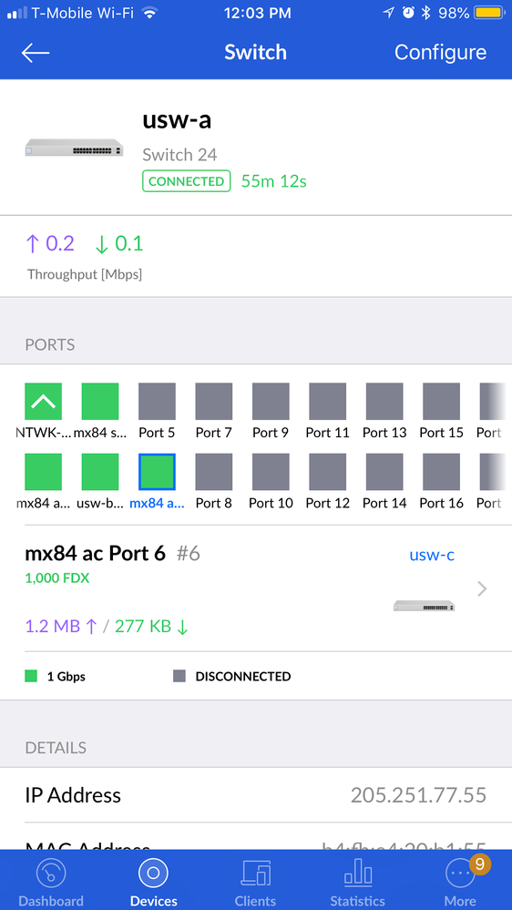The height and width of the screenshot is (910, 512).
Task: Select the Port 7 square
Action: pyautogui.click(x=213, y=401)
